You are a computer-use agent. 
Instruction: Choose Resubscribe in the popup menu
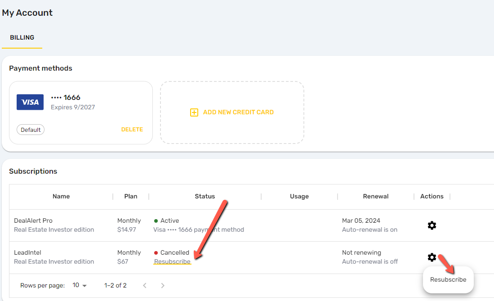(448, 279)
